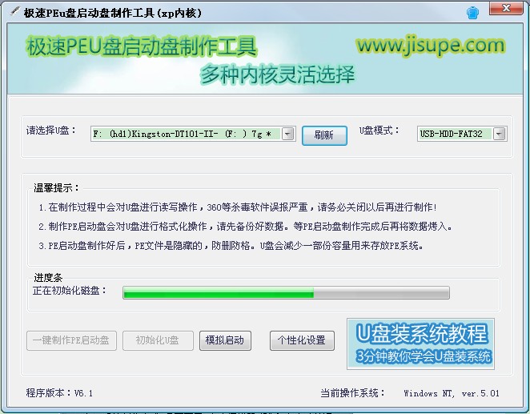Click the 刷新 refresh button
Viewport: 530px width, 414px height.
(x=324, y=135)
